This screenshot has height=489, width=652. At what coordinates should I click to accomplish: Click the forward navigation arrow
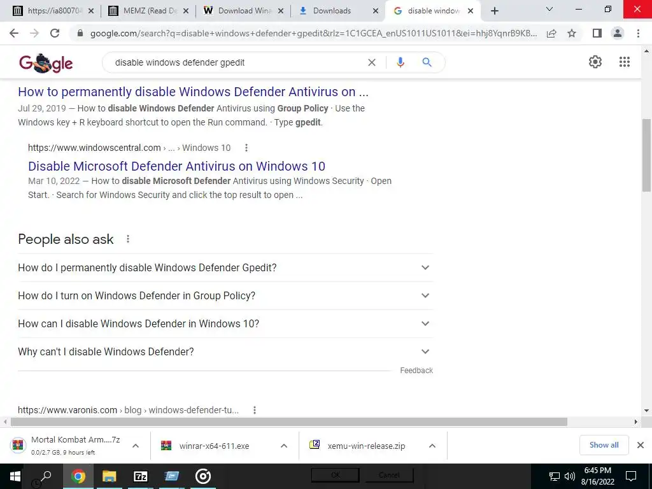coord(34,33)
